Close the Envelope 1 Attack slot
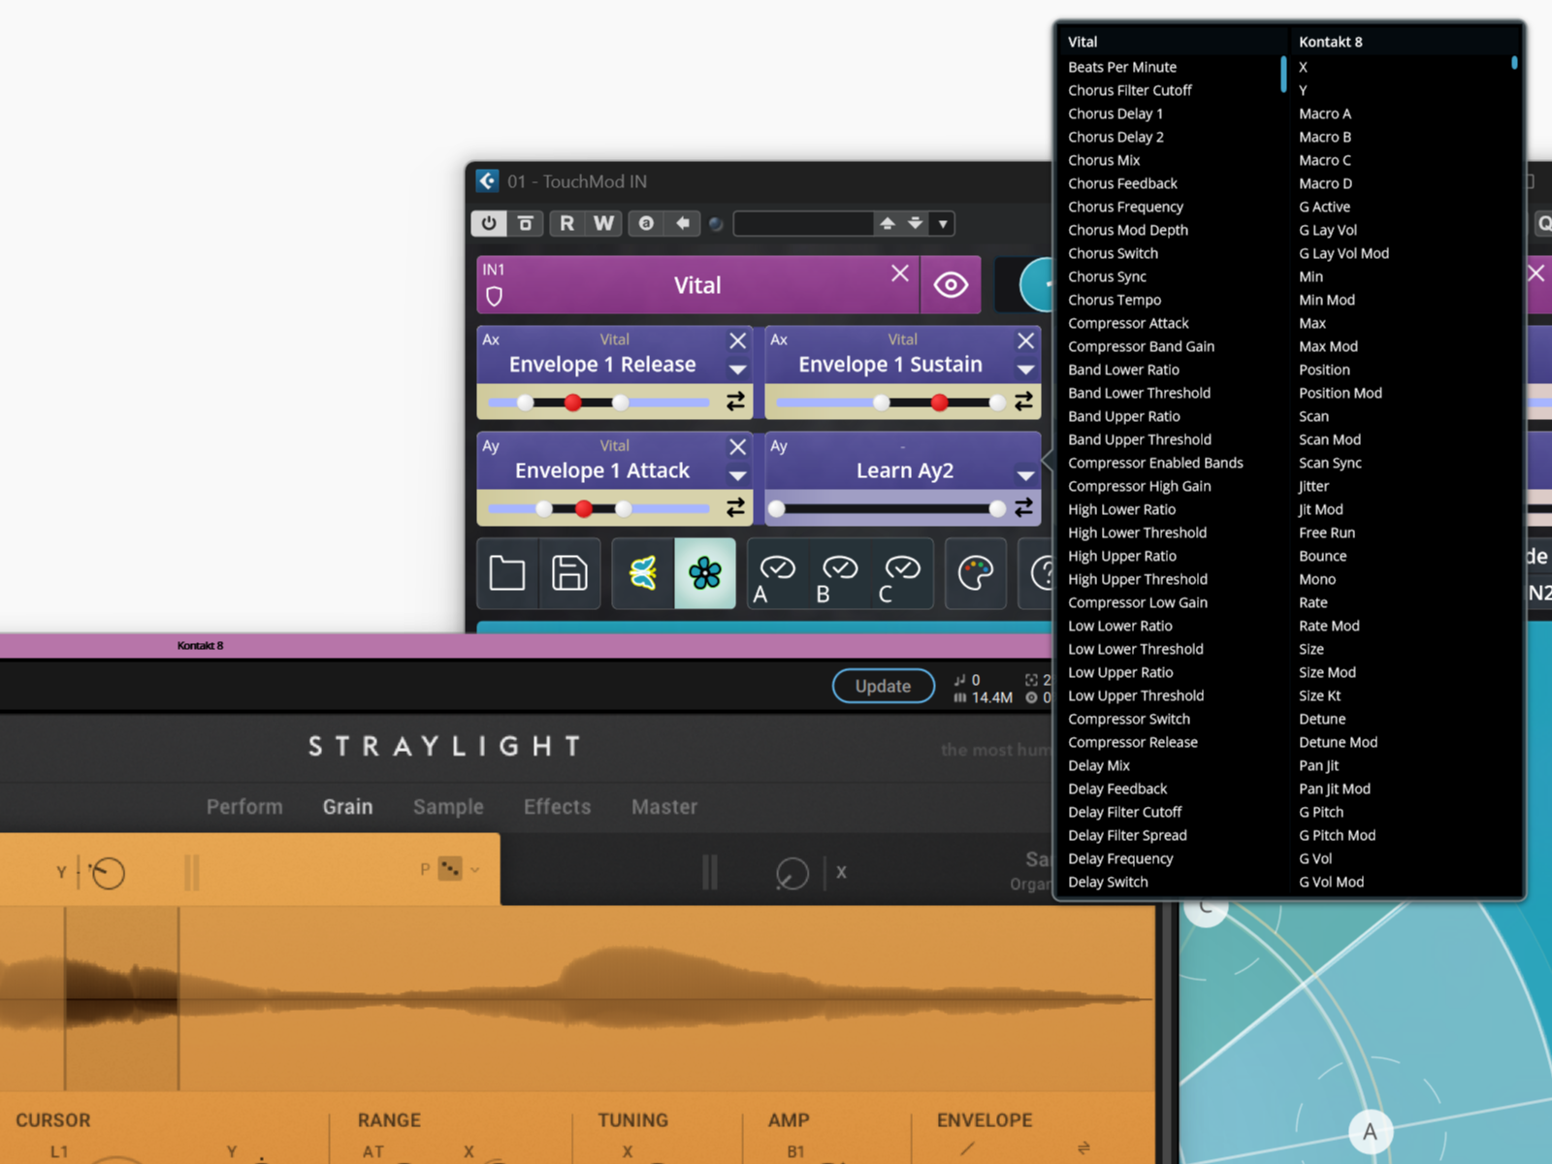Screen dimensions: 1552x1164 [738, 446]
